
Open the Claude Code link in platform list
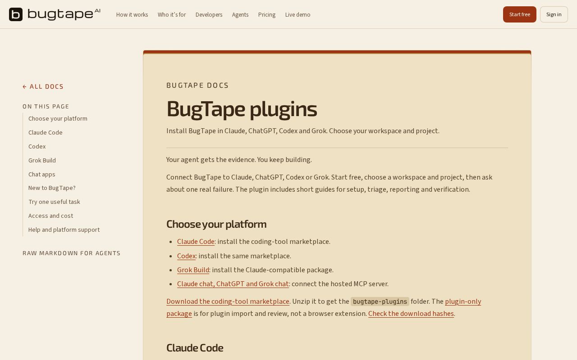coord(196,242)
